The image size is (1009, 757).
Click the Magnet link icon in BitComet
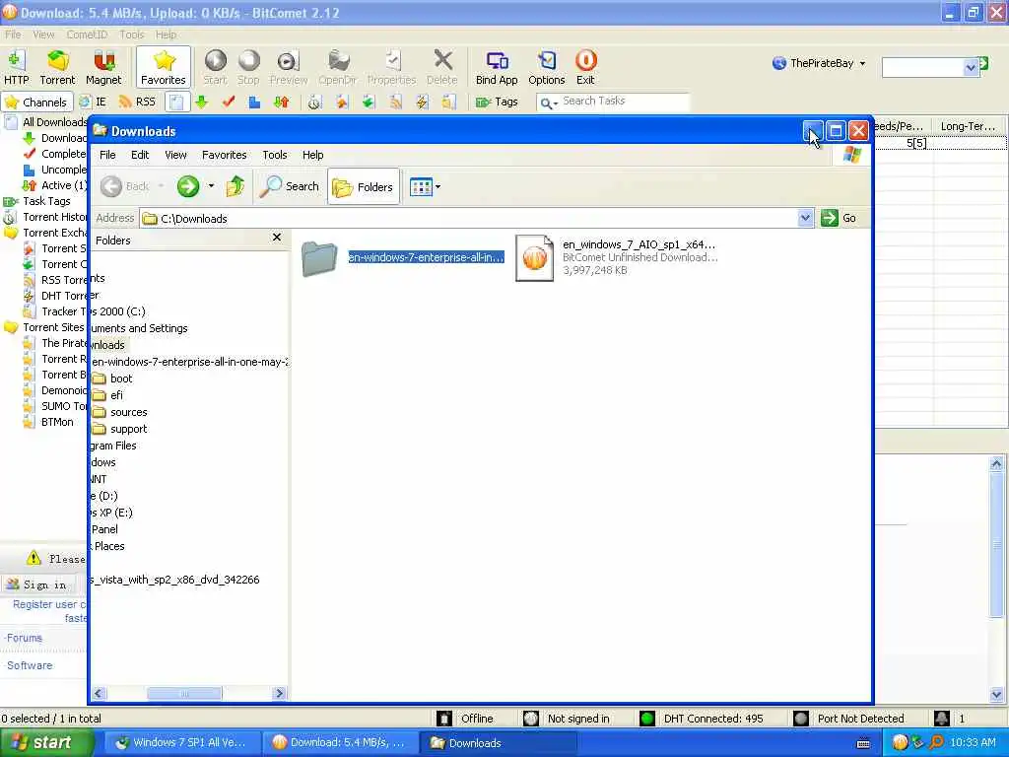click(102, 67)
